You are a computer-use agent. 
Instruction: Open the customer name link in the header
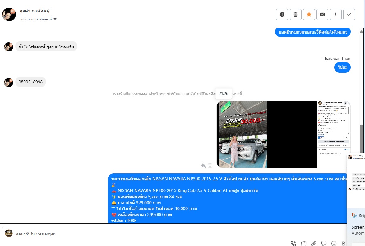pyautogui.click(x=35, y=11)
